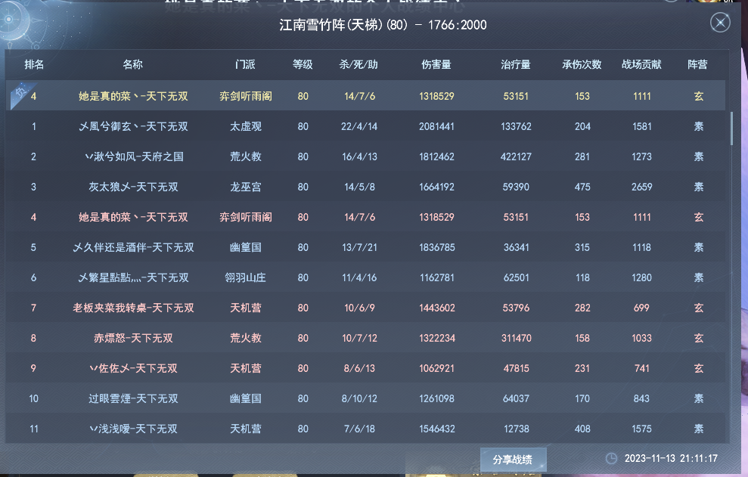Click the clock icon beside the timestamp

pos(611,458)
